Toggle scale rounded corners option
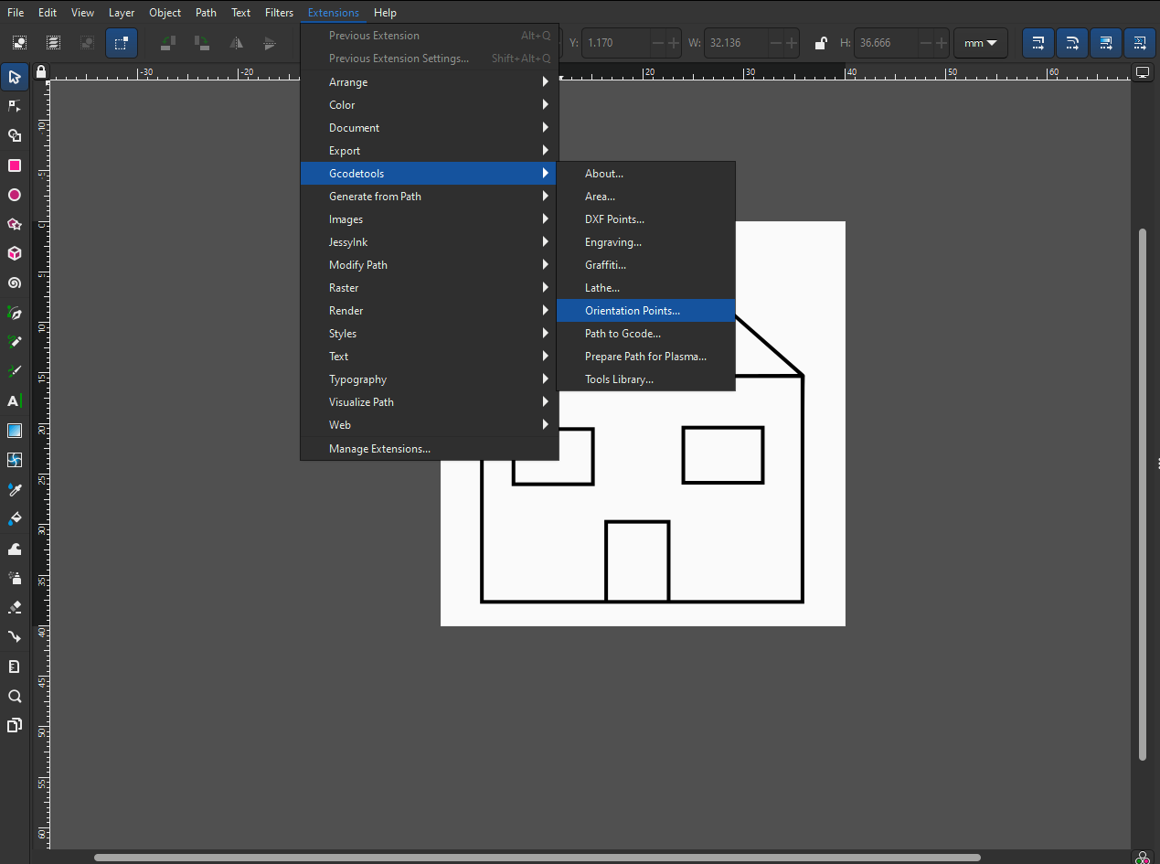1160x864 pixels. click(x=1072, y=43)
